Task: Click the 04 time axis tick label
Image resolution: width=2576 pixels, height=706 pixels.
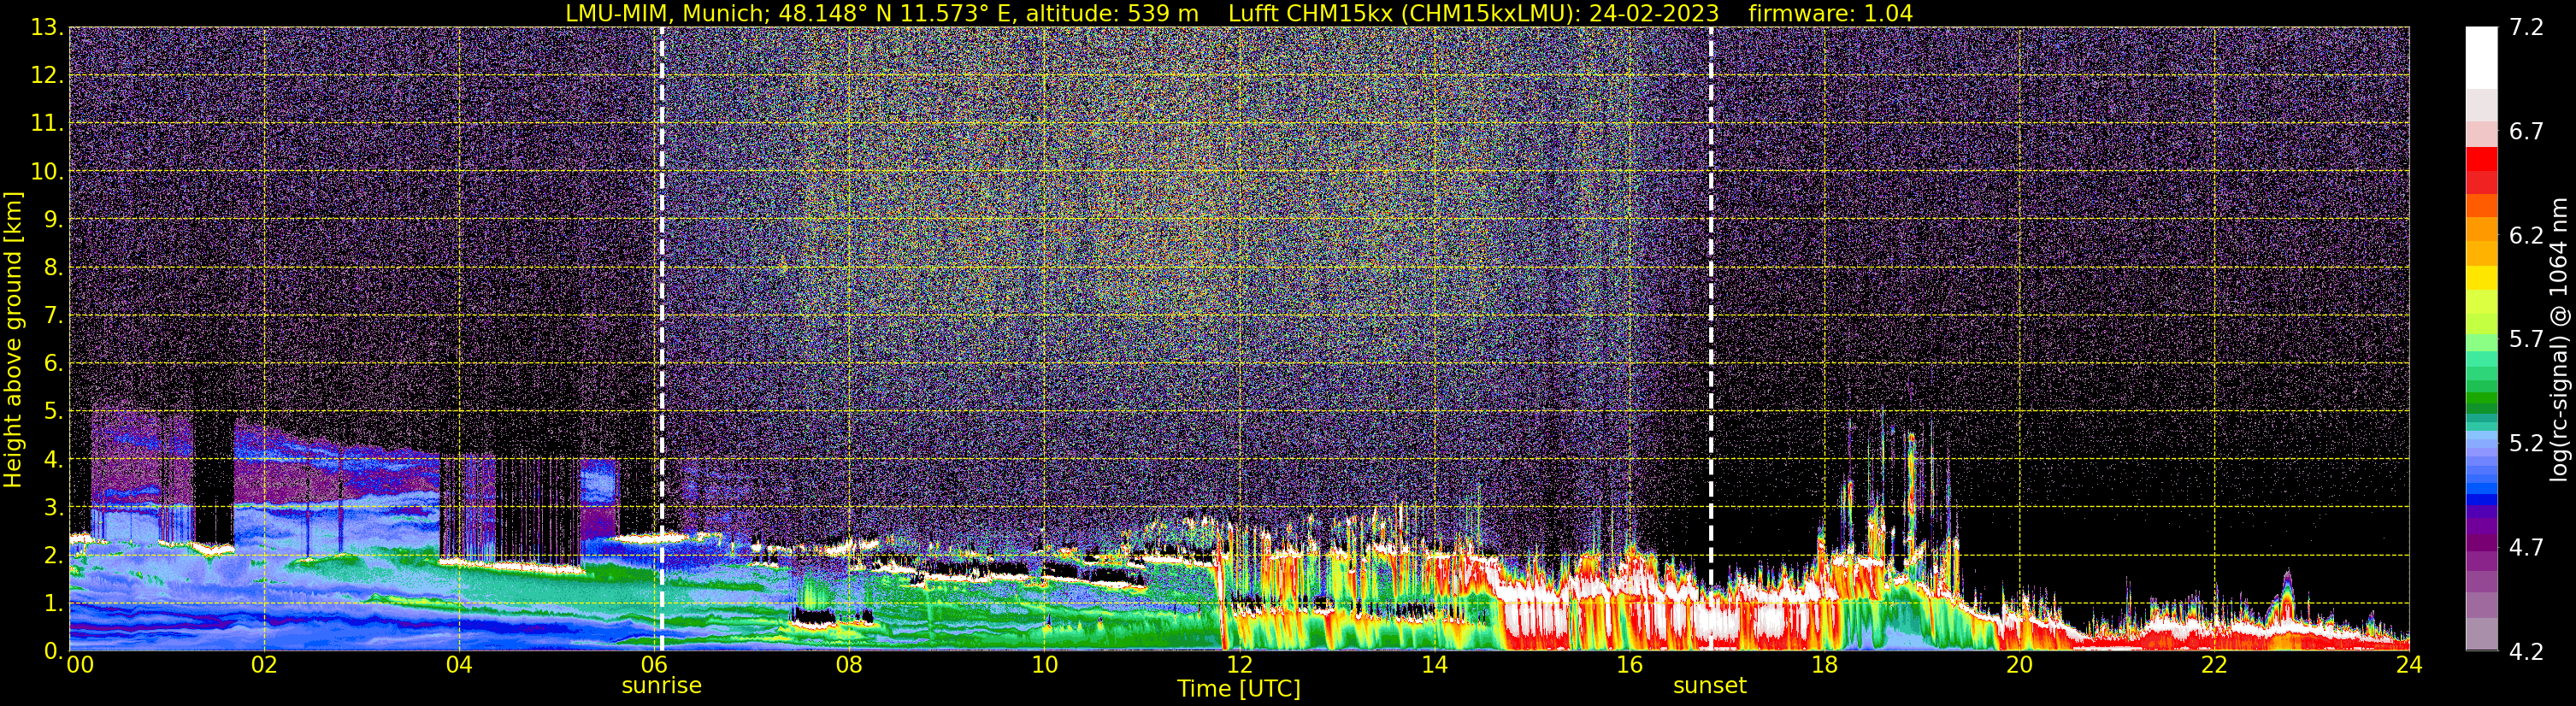Action: (x=459, y=665)
